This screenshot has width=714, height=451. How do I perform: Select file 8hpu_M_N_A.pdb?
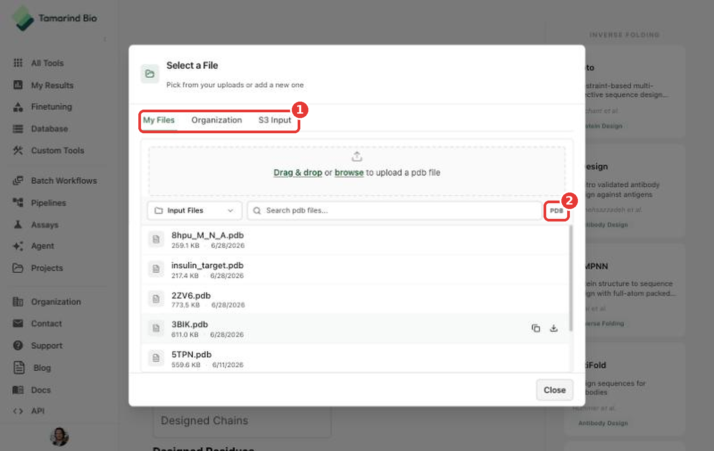tap(355, 240)
